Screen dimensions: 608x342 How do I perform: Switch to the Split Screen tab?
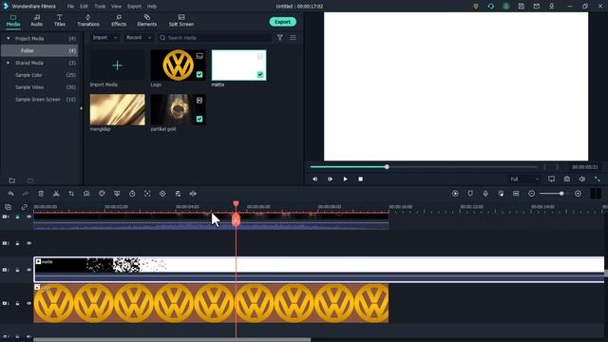point(181,20)
